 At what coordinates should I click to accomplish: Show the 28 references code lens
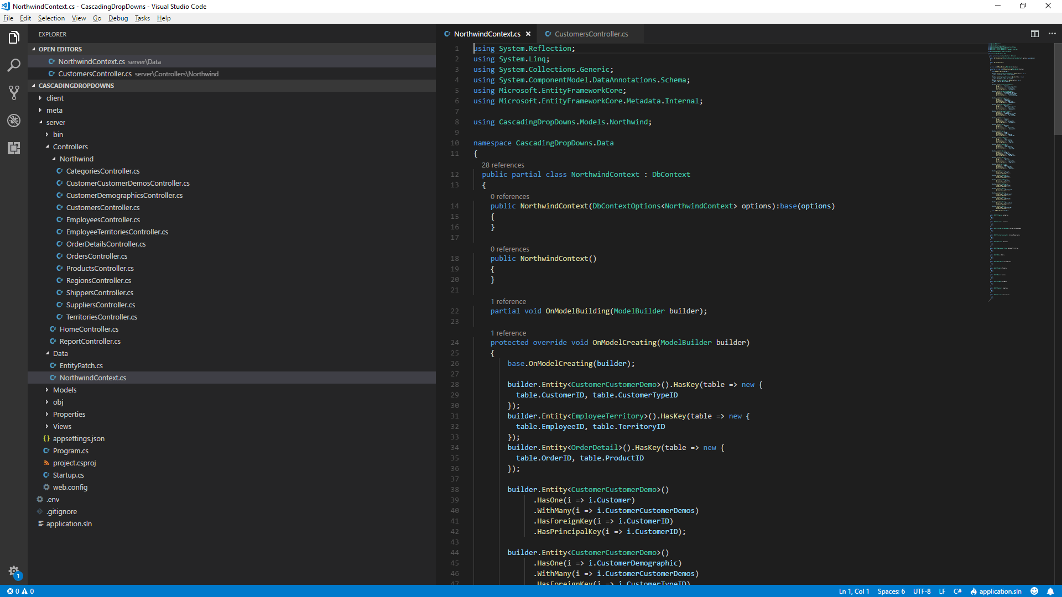(x=503, y=165)
